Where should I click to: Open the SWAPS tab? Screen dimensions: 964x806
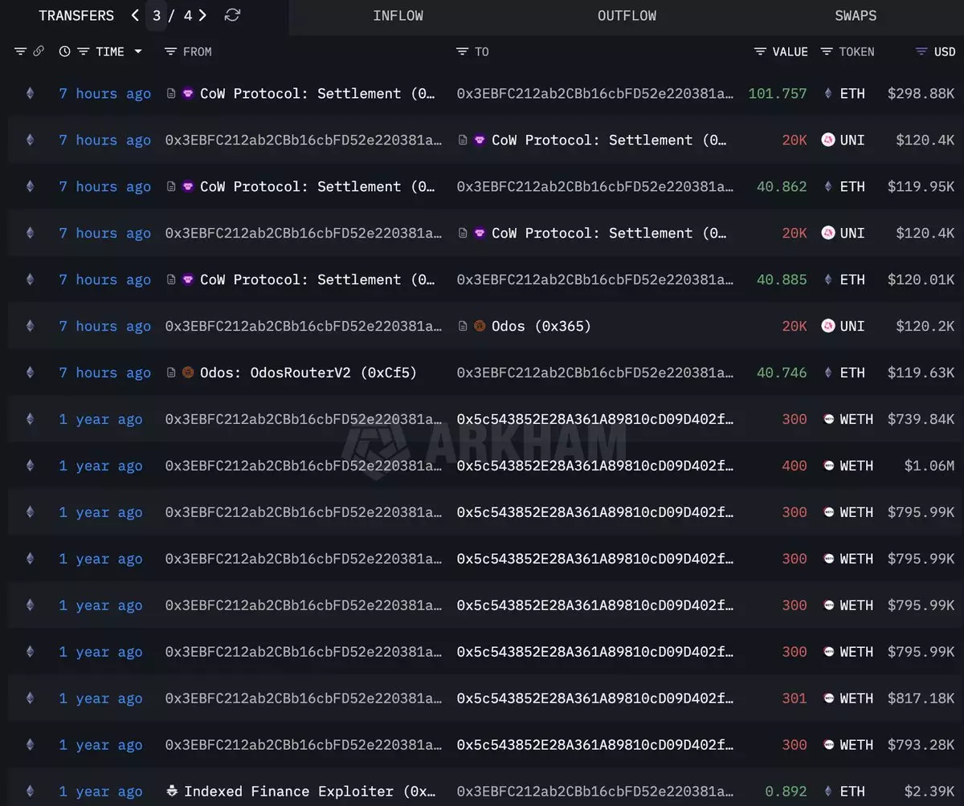(856, 16)
